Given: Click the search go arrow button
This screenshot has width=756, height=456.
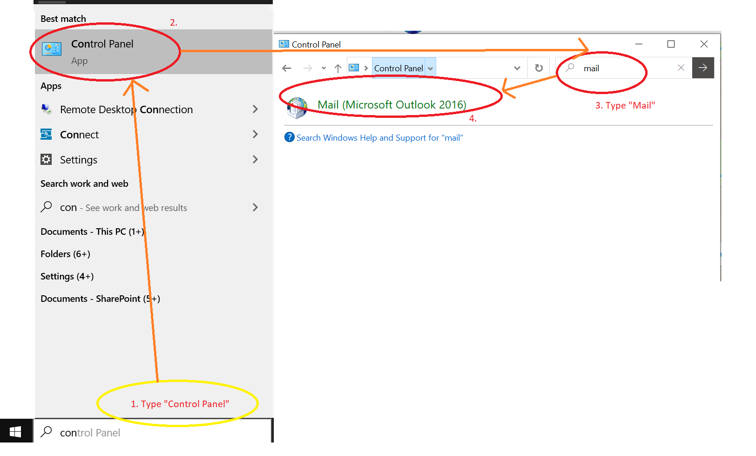Looking at the screenshot, I should pos(703,68).
